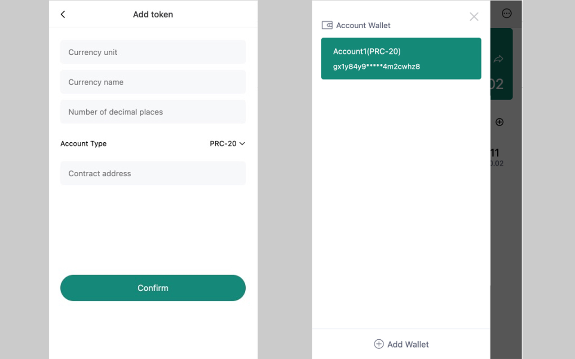
Task: Click the Add token page title
Action: (153, 14)
